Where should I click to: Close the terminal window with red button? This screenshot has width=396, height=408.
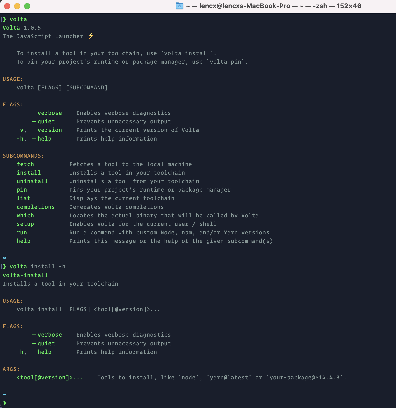point(7,6)
